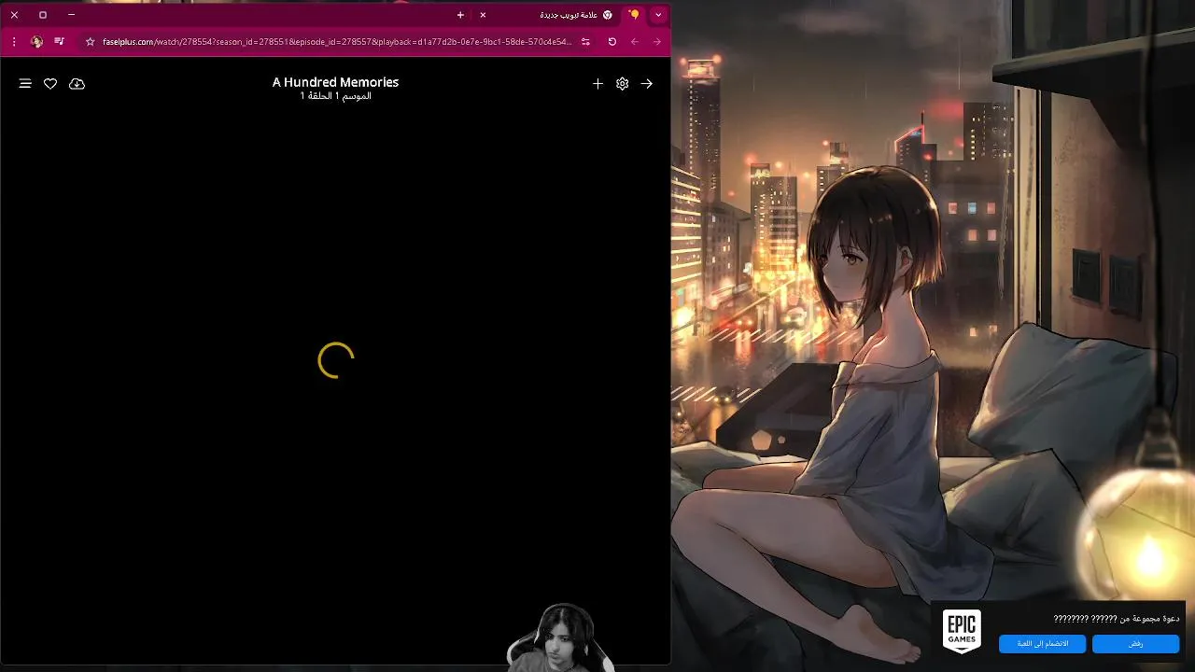Open browser three-dot menu
This screenshot has height=672, width=1195.
point(14,42)
